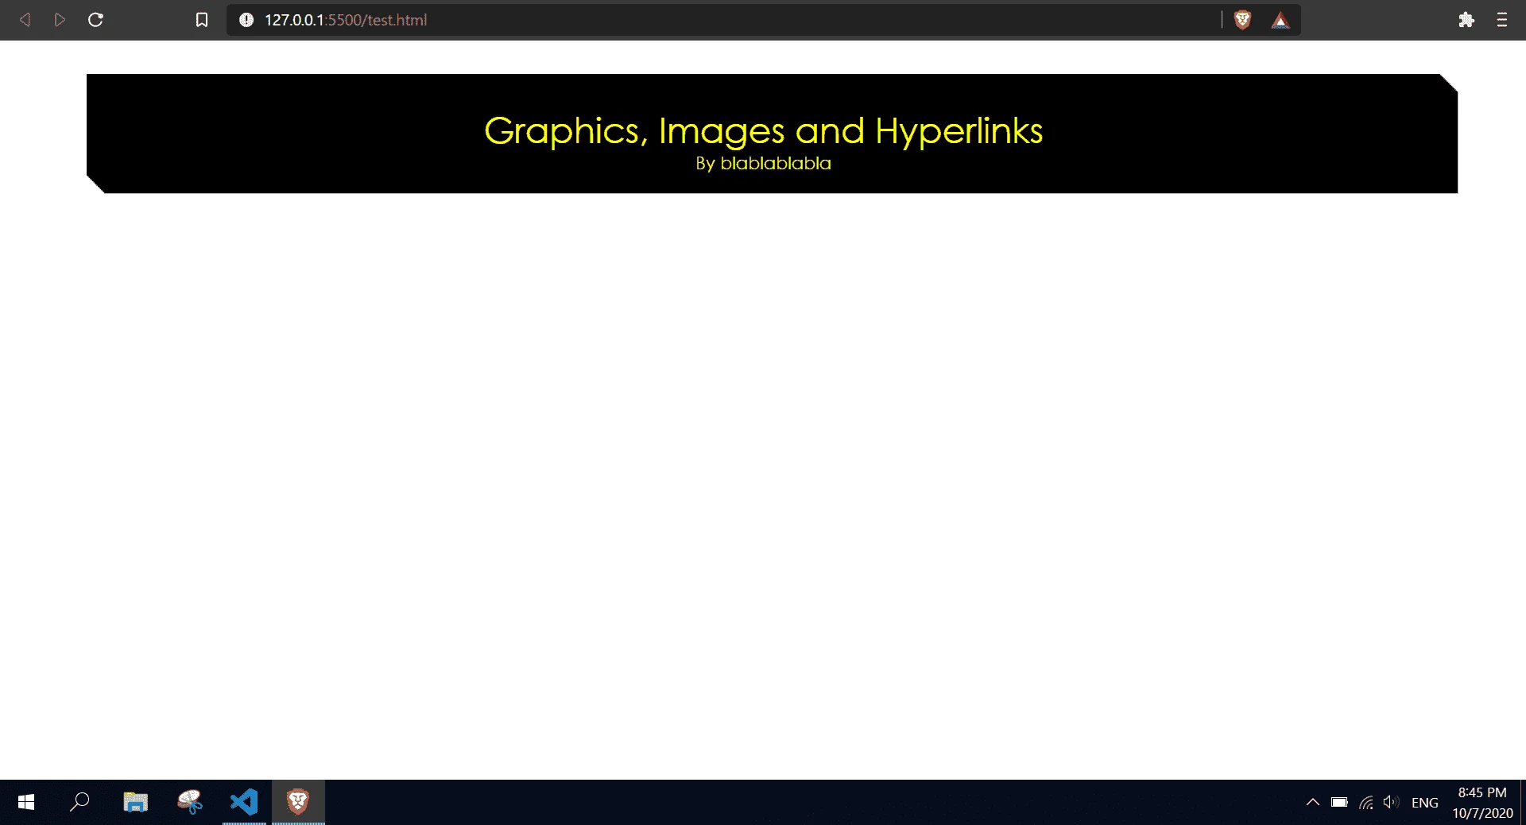Open the Windows Start menu

(26, 803)
